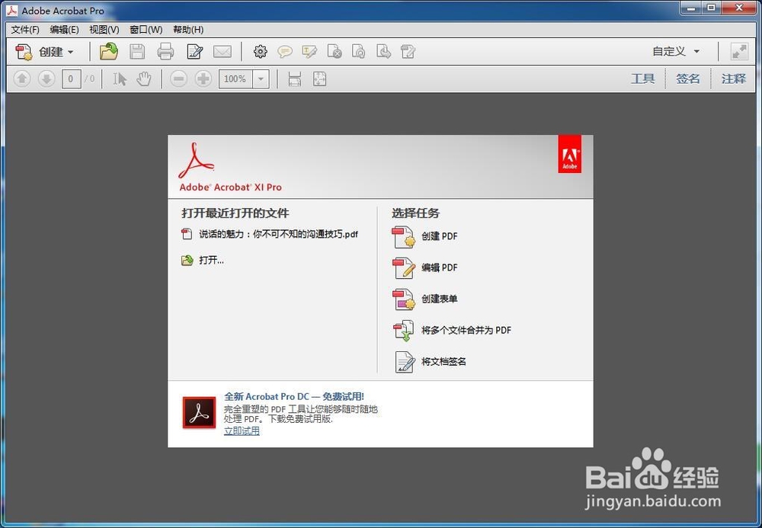
Task: Click the extract page icon
Action: (x=383, y=52)
